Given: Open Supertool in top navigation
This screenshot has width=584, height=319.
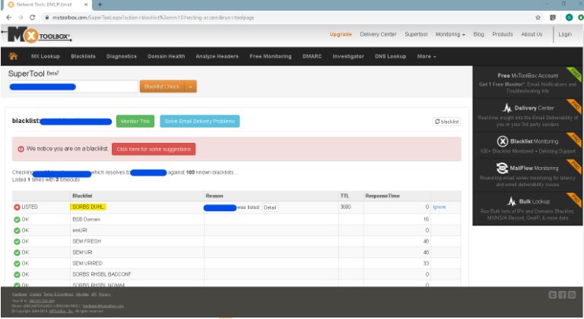Looking at the screenshot, I should [x=416, y=34].
